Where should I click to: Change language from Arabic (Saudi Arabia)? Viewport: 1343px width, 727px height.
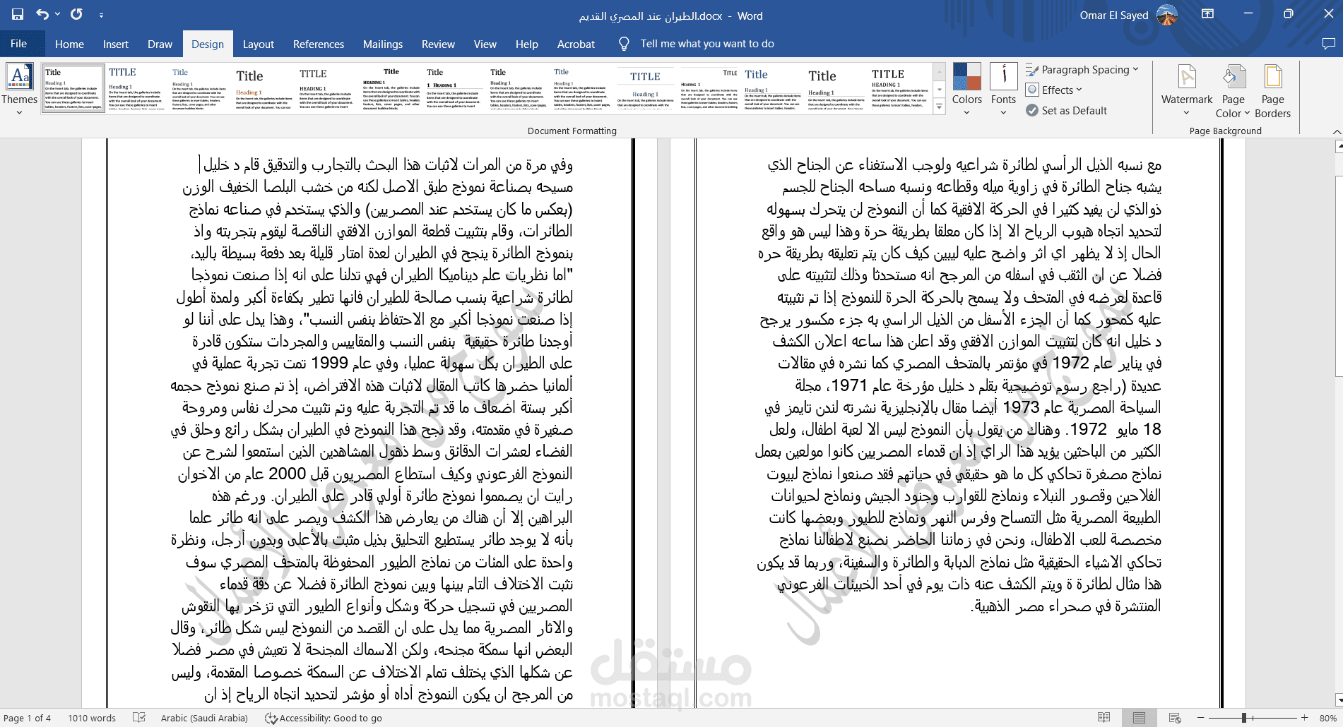[204, 718]
